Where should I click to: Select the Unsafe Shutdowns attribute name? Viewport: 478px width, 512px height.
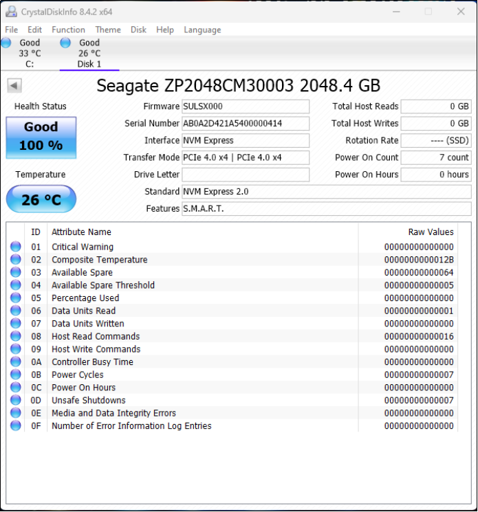point(89,400)
